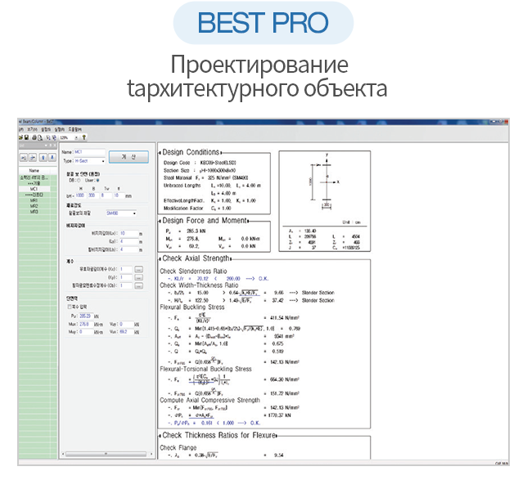The image size is (527, 480).
Task: Open the third menu bar item
Action: tap(46, 129)
